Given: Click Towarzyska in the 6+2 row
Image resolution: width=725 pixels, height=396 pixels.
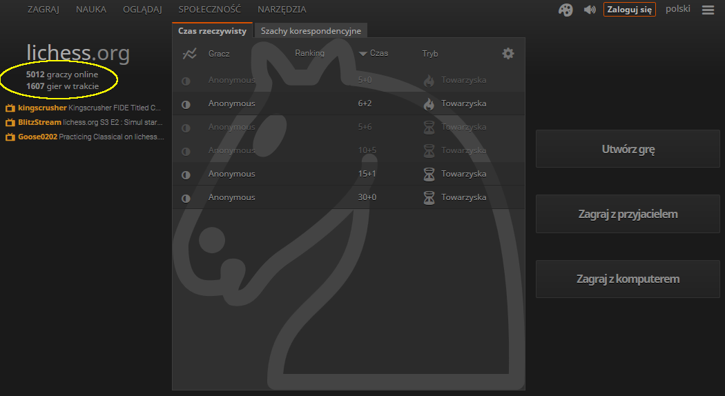Looking at the screenshot, I should 463,103.
